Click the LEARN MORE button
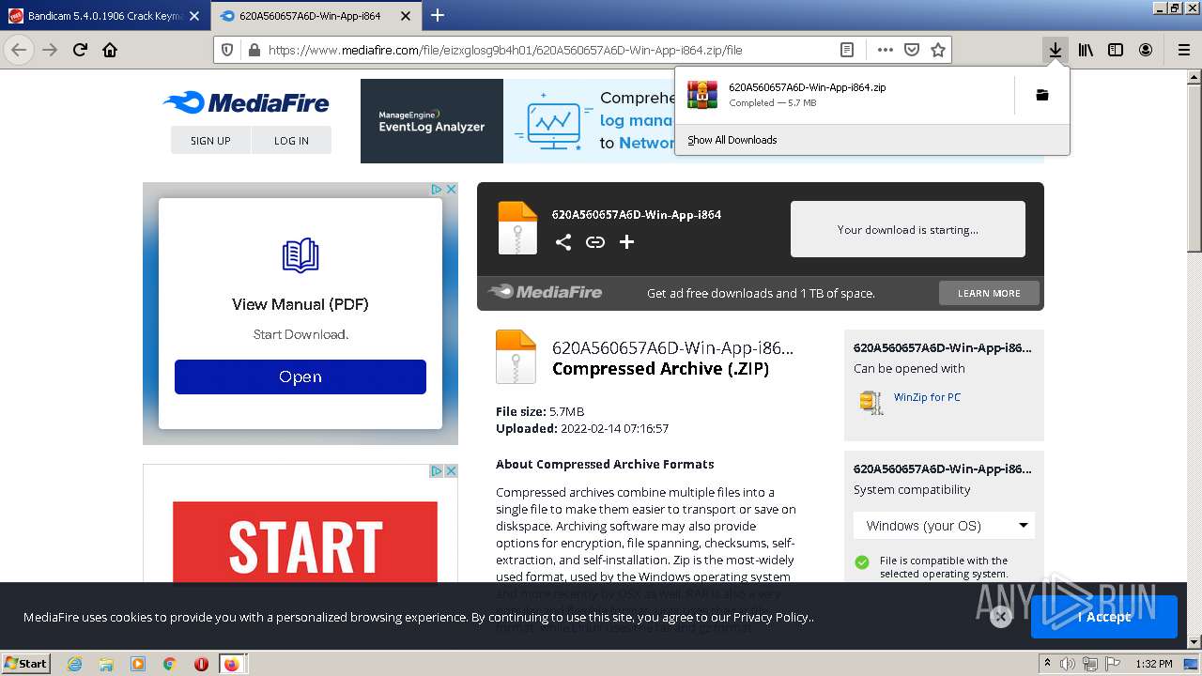 989,293
